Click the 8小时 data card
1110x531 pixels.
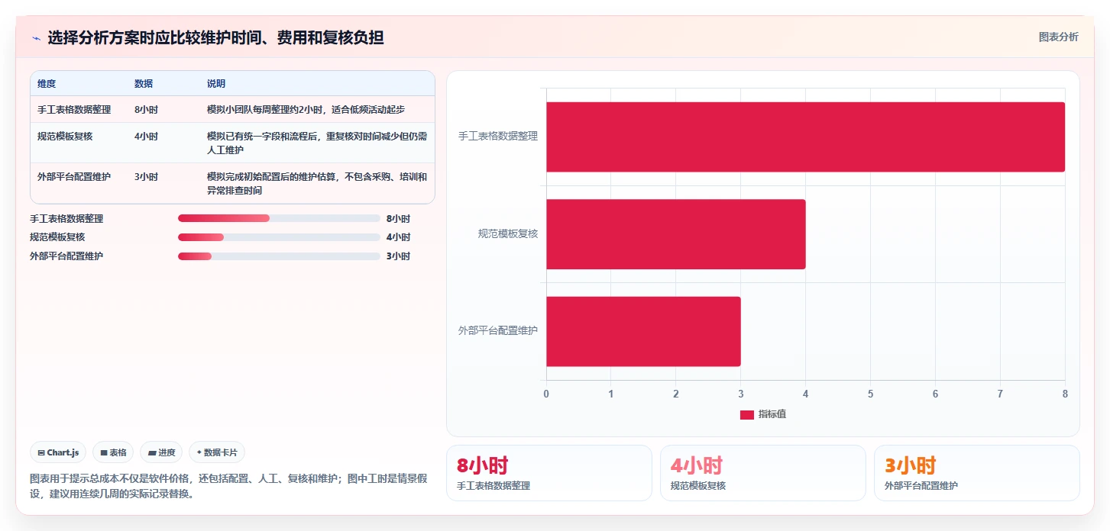549,473
